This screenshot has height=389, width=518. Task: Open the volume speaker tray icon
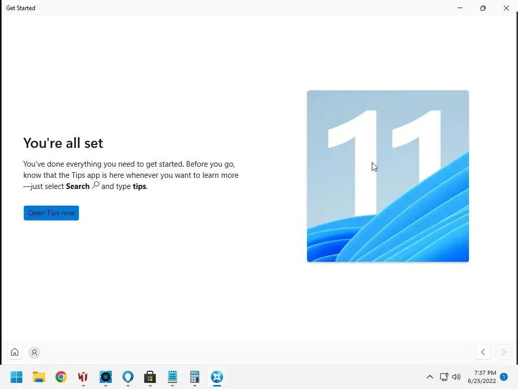(456, 377)
